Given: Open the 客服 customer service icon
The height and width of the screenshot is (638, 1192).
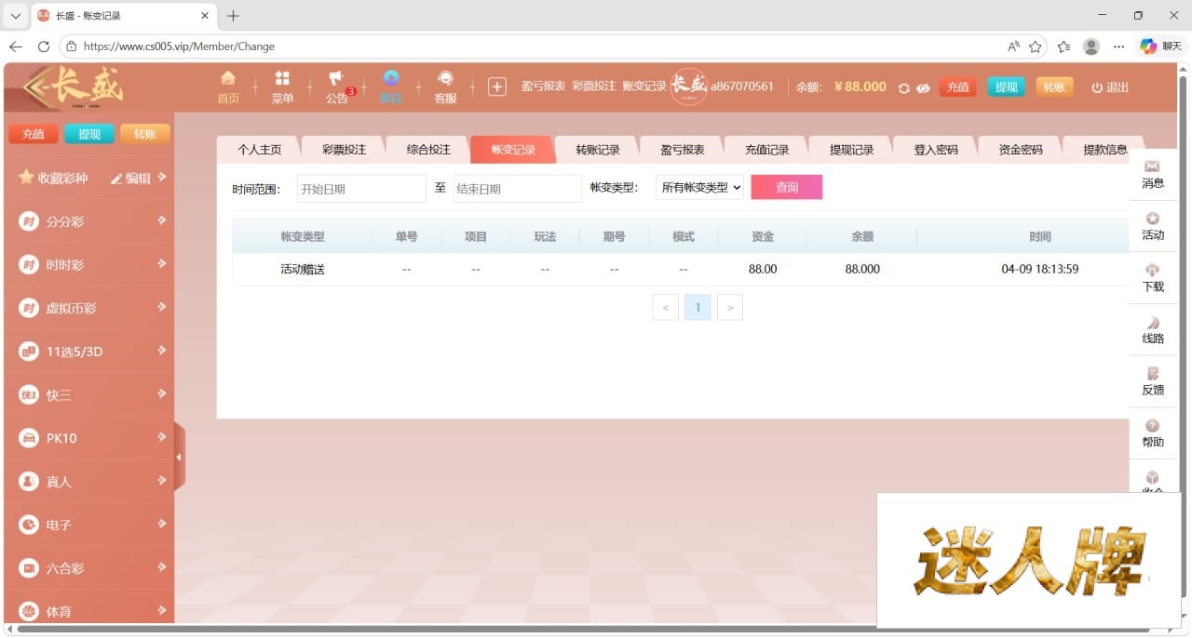Looking at the screenshot, I should pos(445,80).
